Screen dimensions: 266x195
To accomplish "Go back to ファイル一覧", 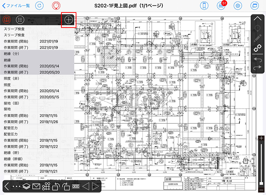I will pos(16,6).
